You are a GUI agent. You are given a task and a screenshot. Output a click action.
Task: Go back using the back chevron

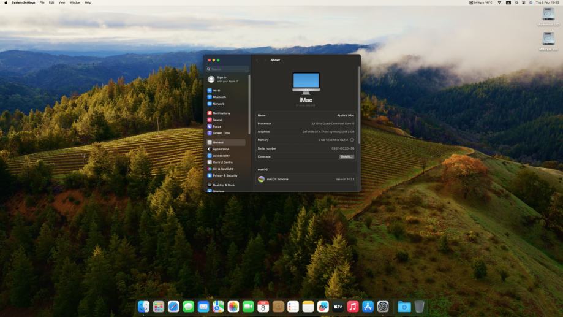point(257,60)
